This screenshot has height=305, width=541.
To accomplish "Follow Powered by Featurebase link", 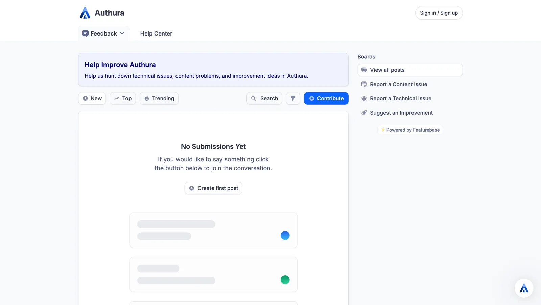I will point(410,130).
